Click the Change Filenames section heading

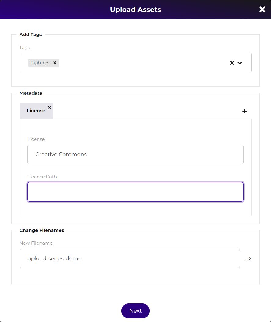[x=42, y=230]
